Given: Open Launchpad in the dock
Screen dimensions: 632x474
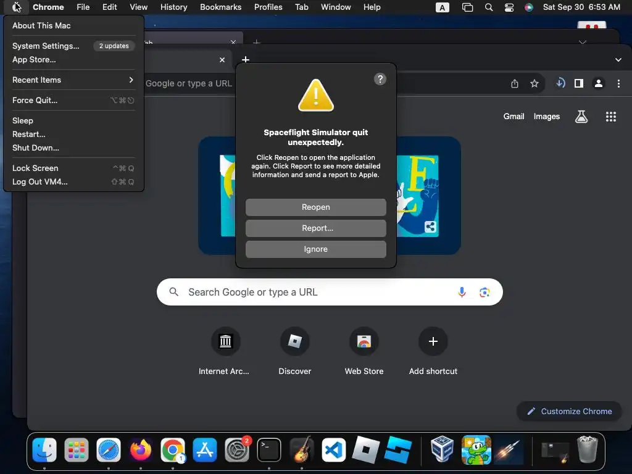Looking at the screenshot, I should 76,450.
